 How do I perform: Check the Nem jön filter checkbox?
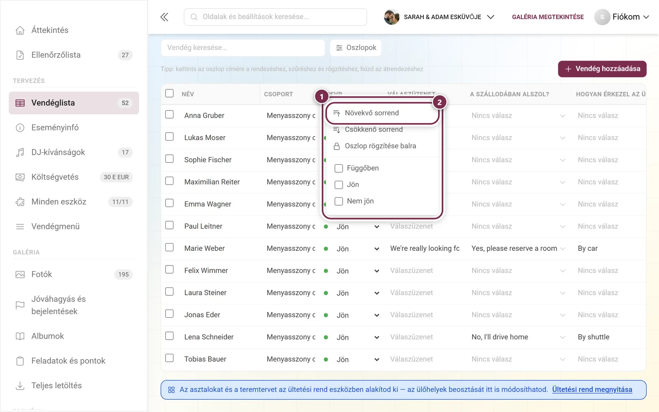[339, 201]
